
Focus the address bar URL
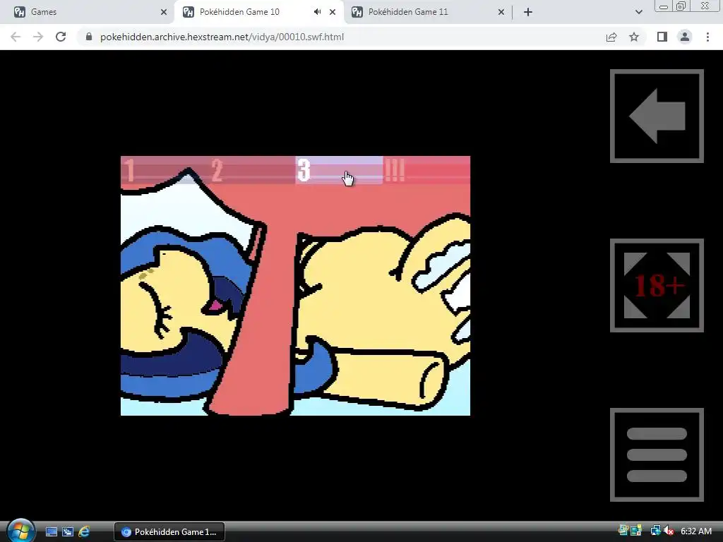pos(222,37)
